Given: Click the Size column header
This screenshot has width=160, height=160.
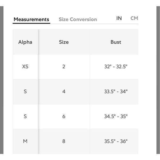Looking at the screenshot, I should (x=64, y=42).
